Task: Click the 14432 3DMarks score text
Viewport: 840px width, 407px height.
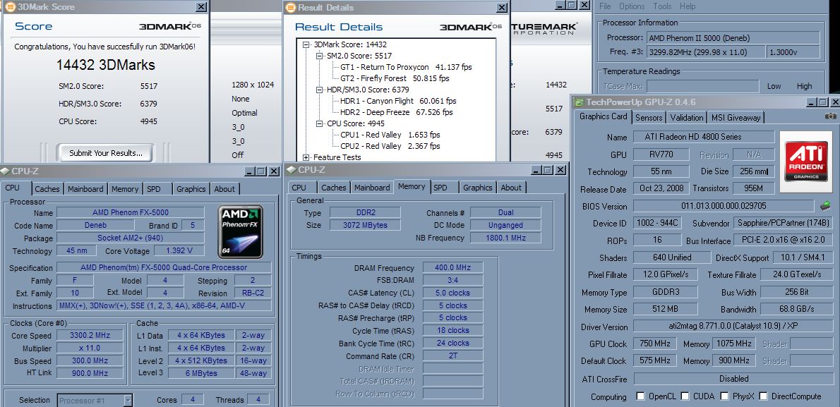Action: [106, 66]
